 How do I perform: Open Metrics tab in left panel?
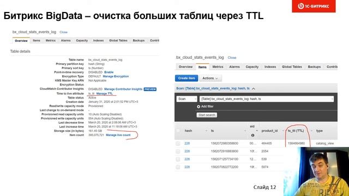point(51,40)
